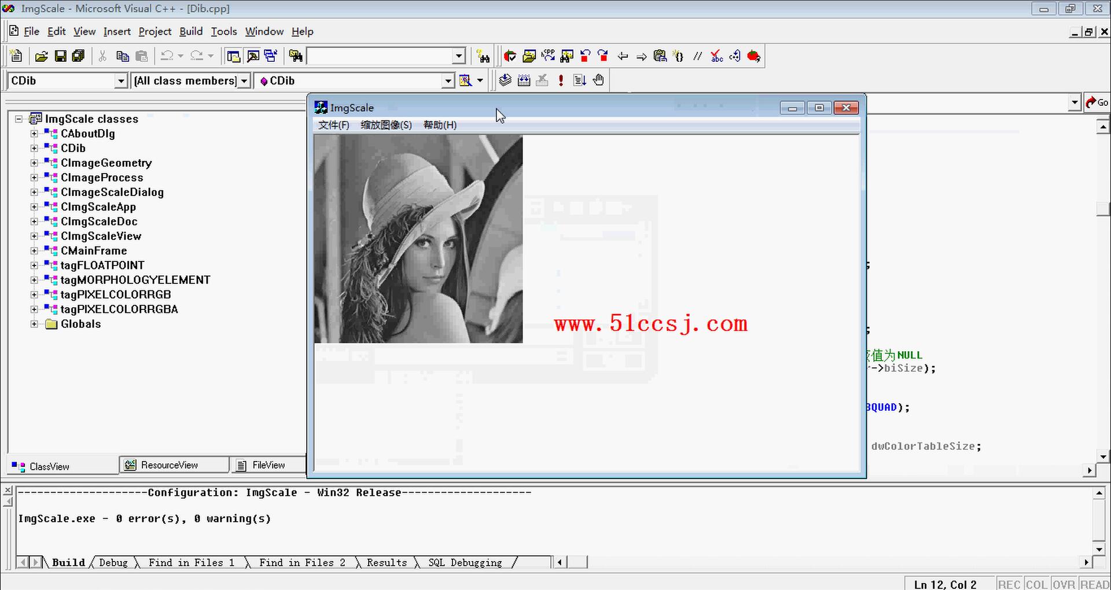Click the spell check abc icon
Screen dimensions: 1111x590
pos(716,56)
